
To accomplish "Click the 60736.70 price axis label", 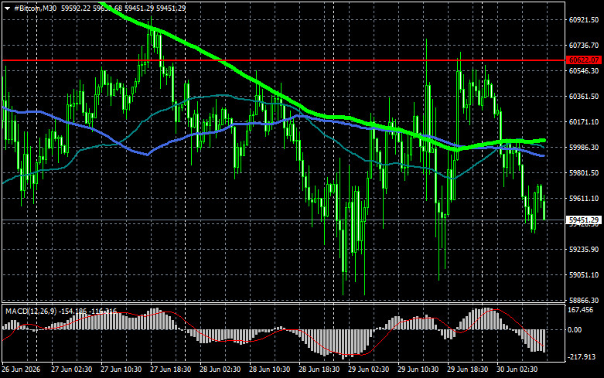I will tap(584, 46).
